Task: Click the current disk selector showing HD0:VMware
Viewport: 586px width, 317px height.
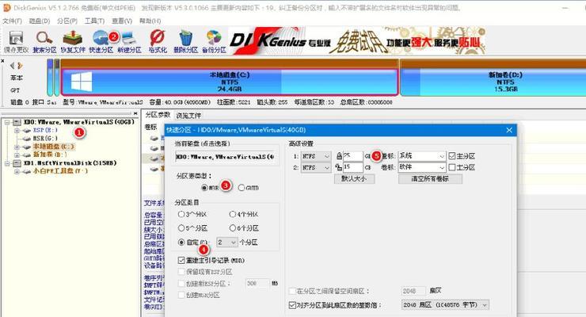Action: click(x=225, y=157)
